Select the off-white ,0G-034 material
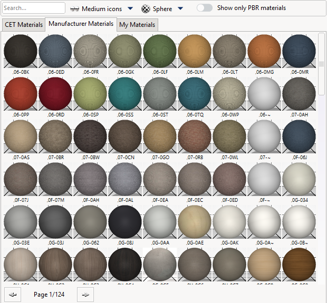The height and width of the screenshot is (303, 327). click(299, 179)
